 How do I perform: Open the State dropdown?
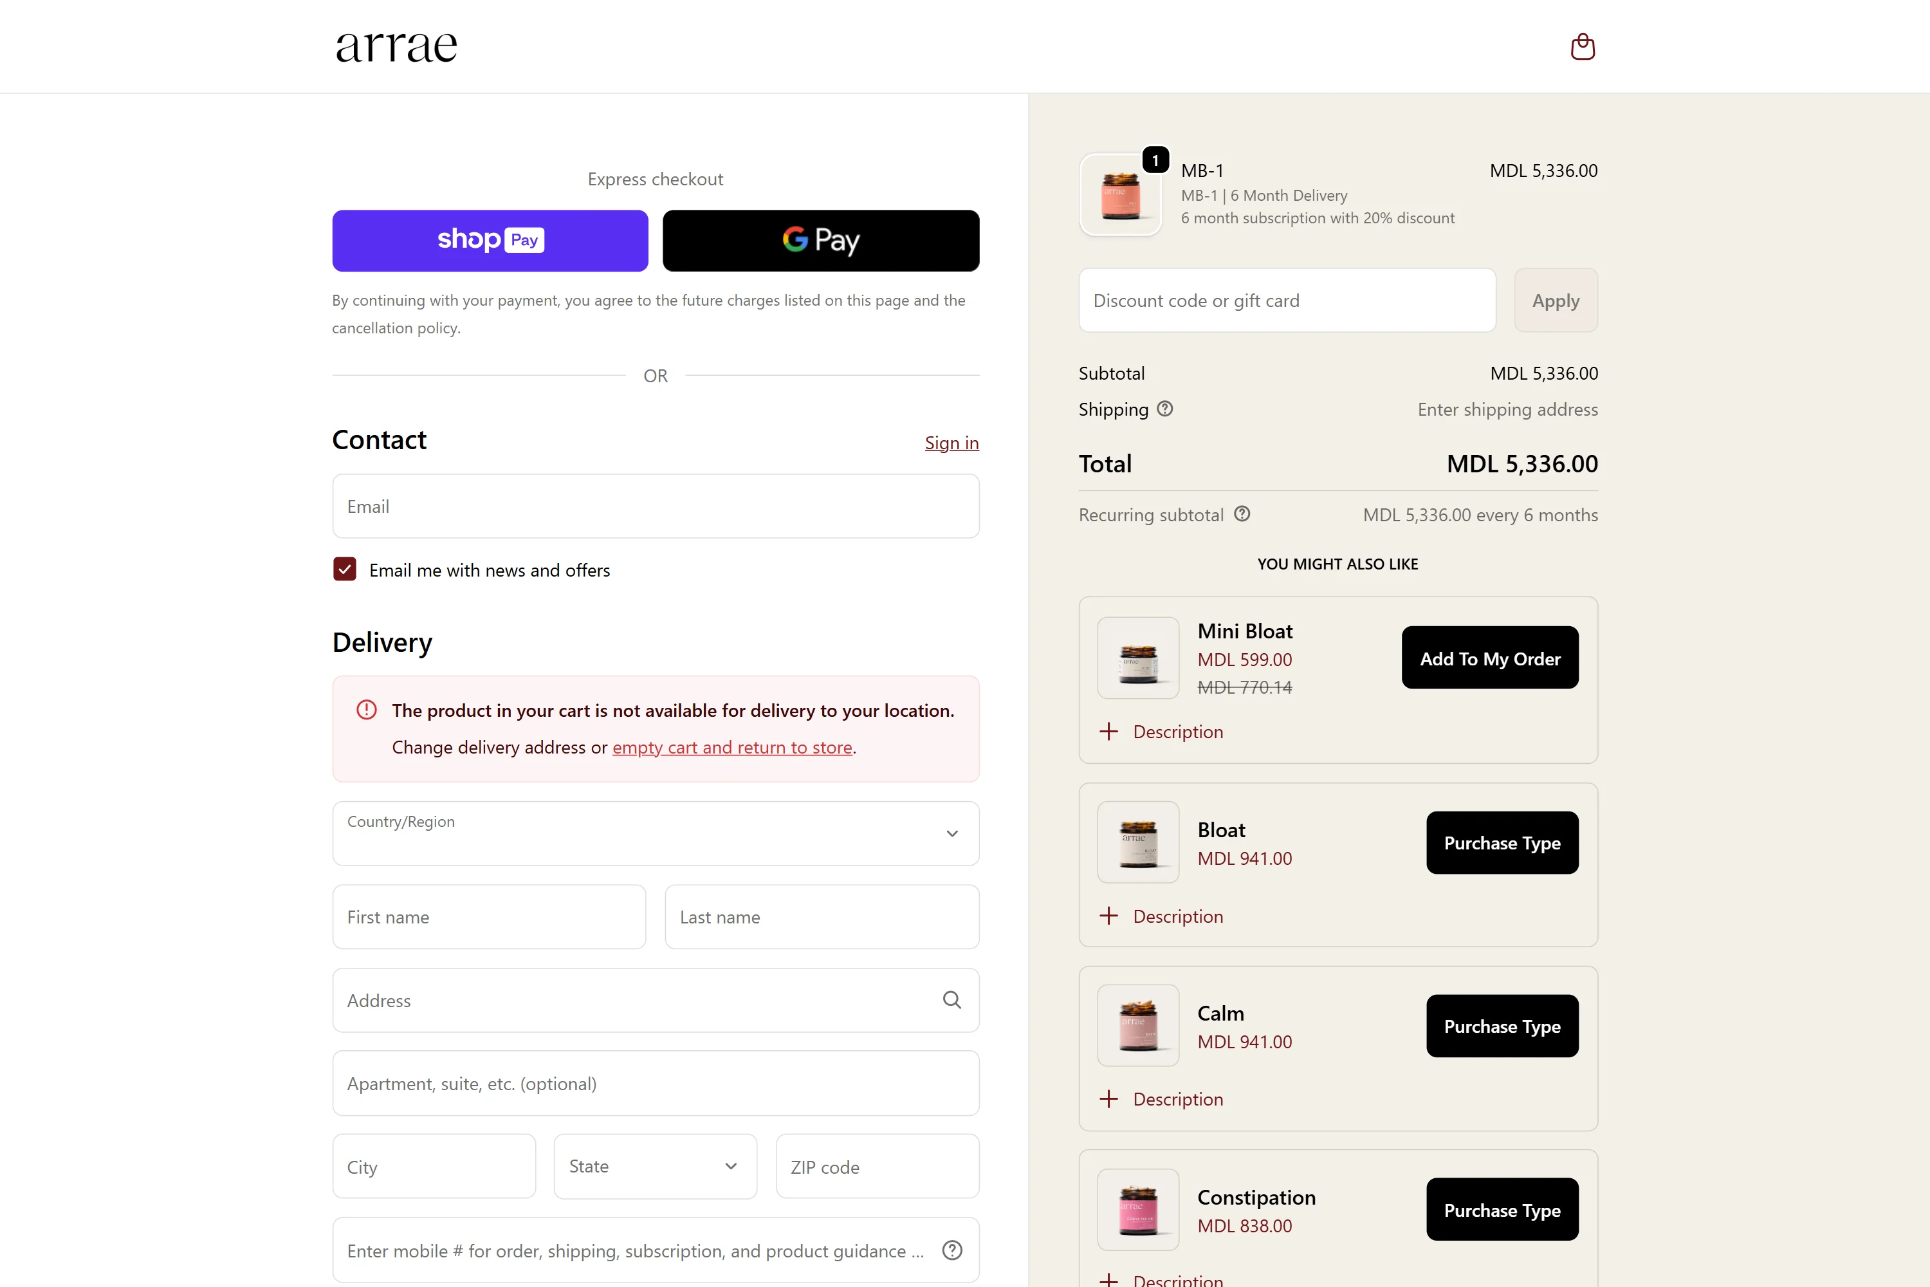pos(655,1166)
